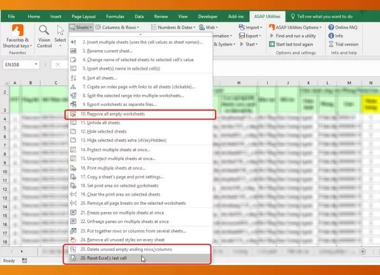Click Start last tool again
Image resolution: width=380 pixels, height=275 pixels.
tap(291, 44)
